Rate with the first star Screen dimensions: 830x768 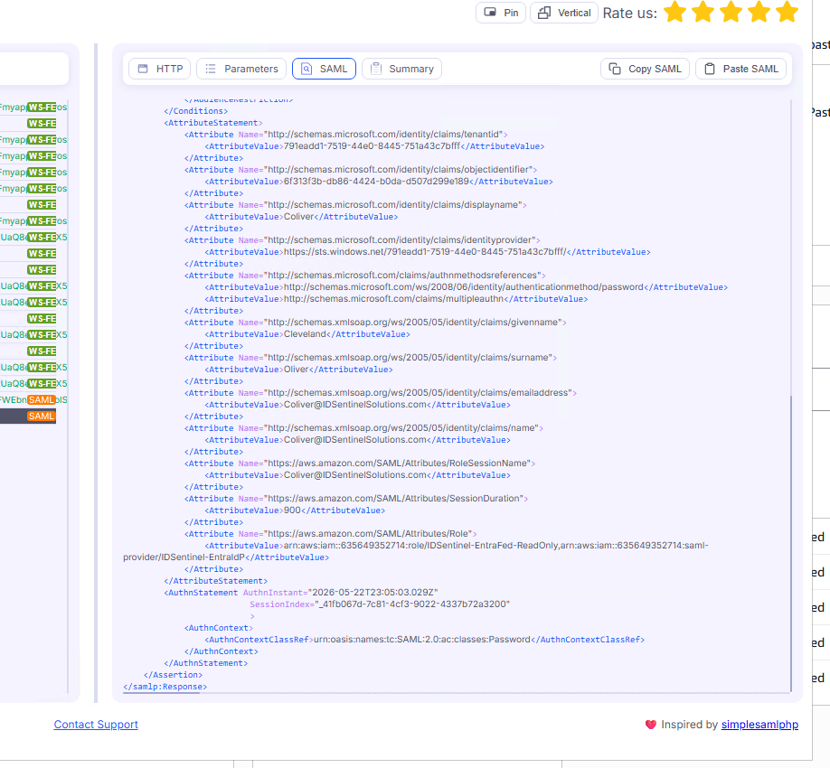674,12
